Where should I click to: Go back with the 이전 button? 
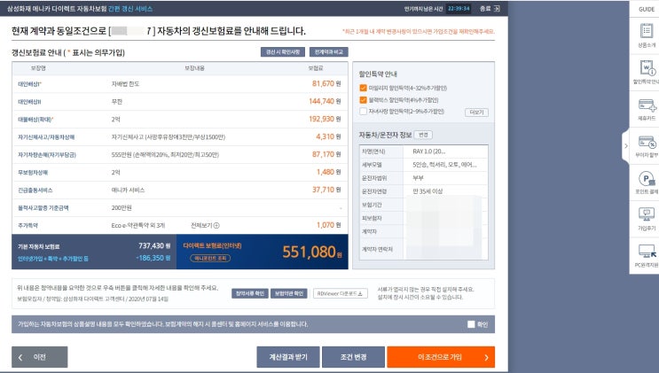40,357
